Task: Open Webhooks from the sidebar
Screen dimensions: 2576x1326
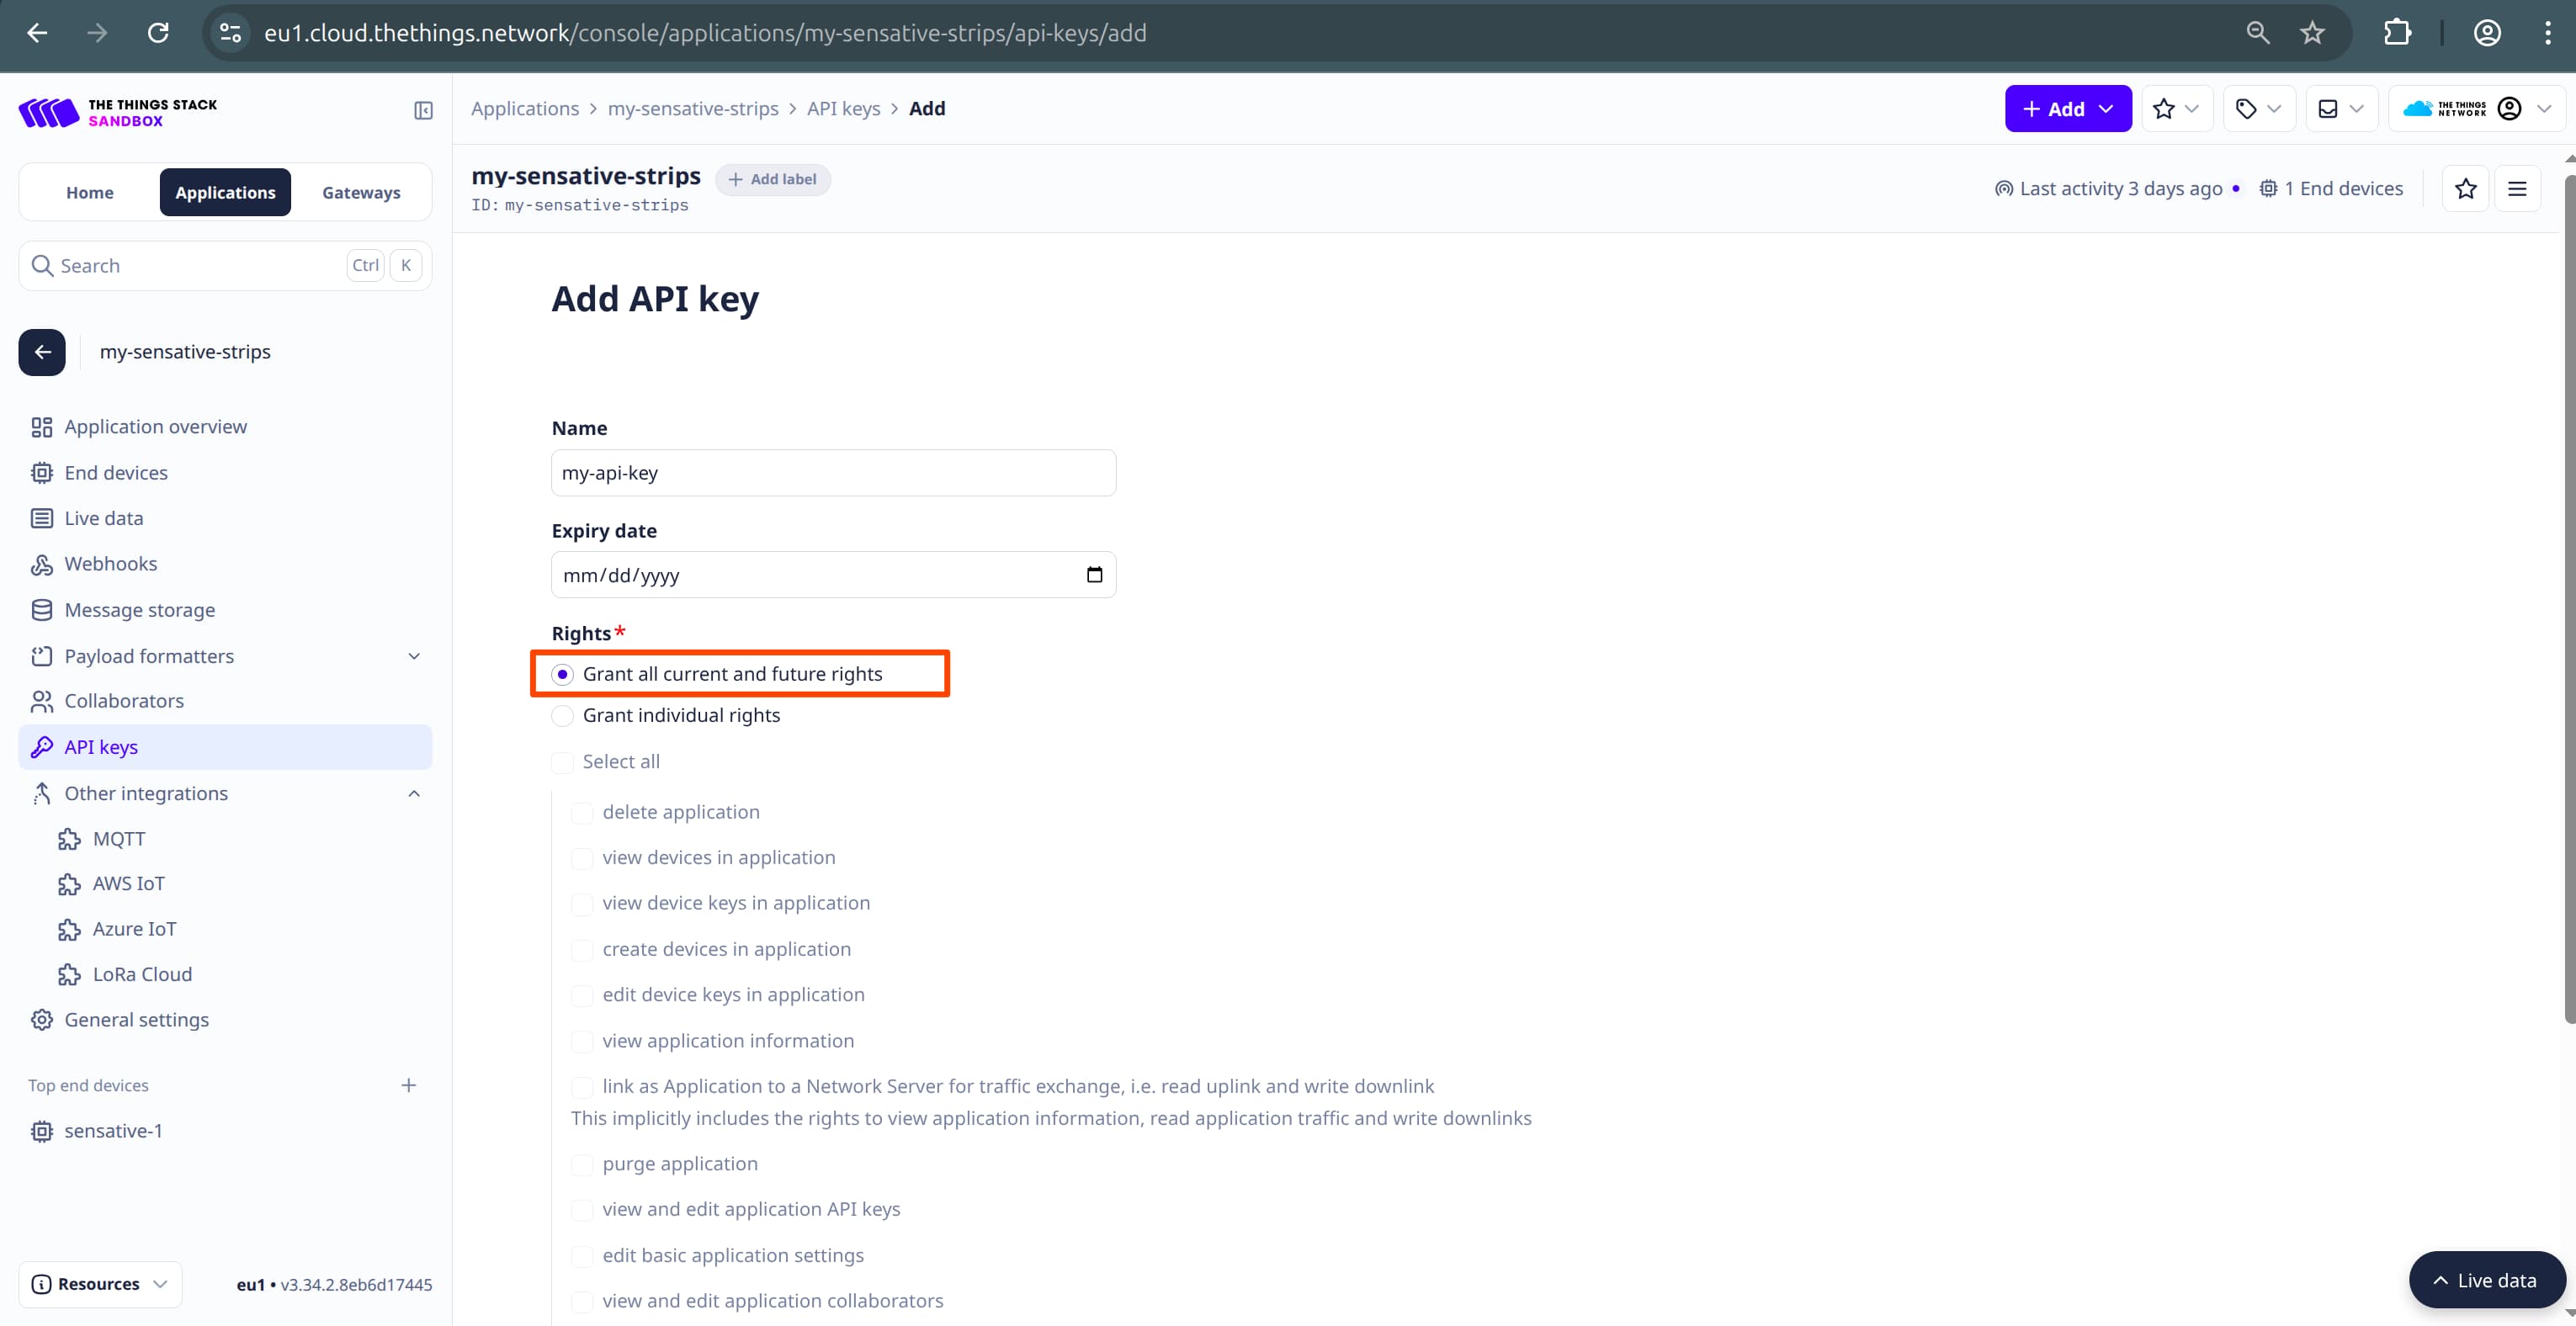Action: pyautogui.click(x=110, y=563)
